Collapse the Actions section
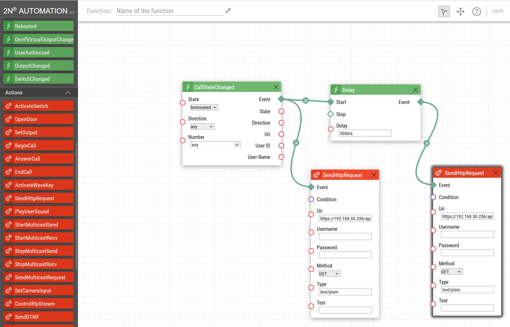 [68, 93]
